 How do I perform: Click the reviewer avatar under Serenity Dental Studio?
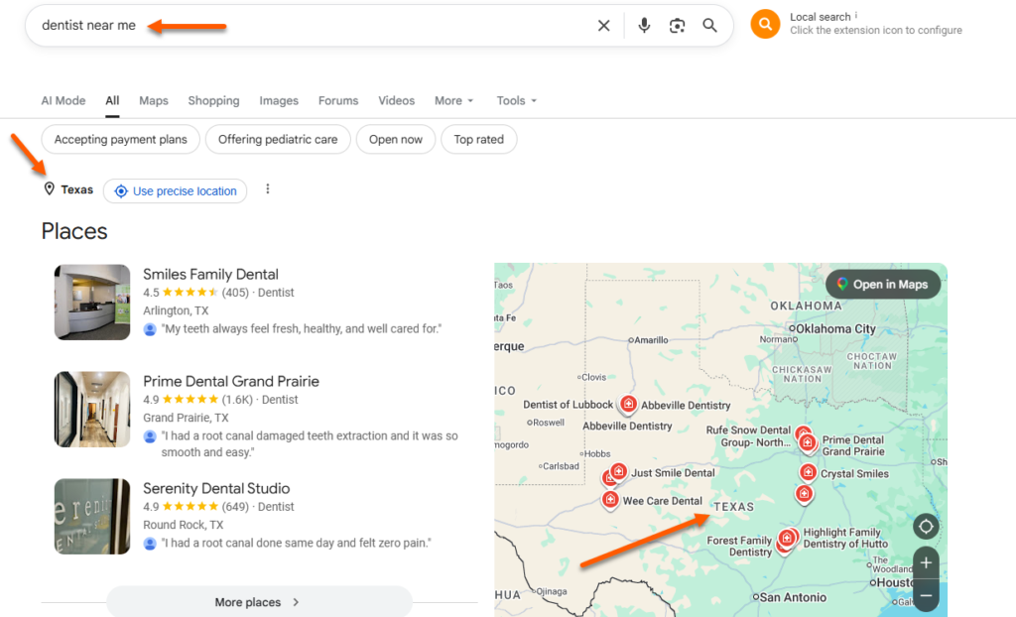pos(150,544)
